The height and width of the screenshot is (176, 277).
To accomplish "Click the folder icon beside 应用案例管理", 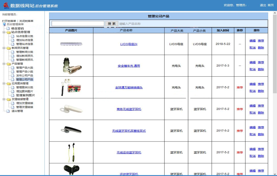I will [x=9, y=83].
